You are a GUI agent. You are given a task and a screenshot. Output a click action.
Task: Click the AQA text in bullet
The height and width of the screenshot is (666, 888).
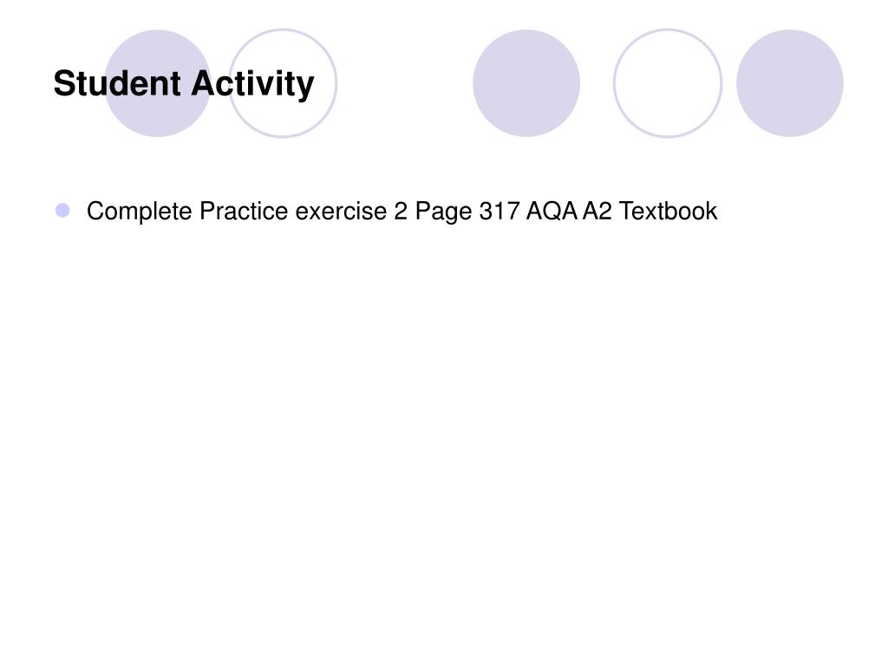pos(552,212)
